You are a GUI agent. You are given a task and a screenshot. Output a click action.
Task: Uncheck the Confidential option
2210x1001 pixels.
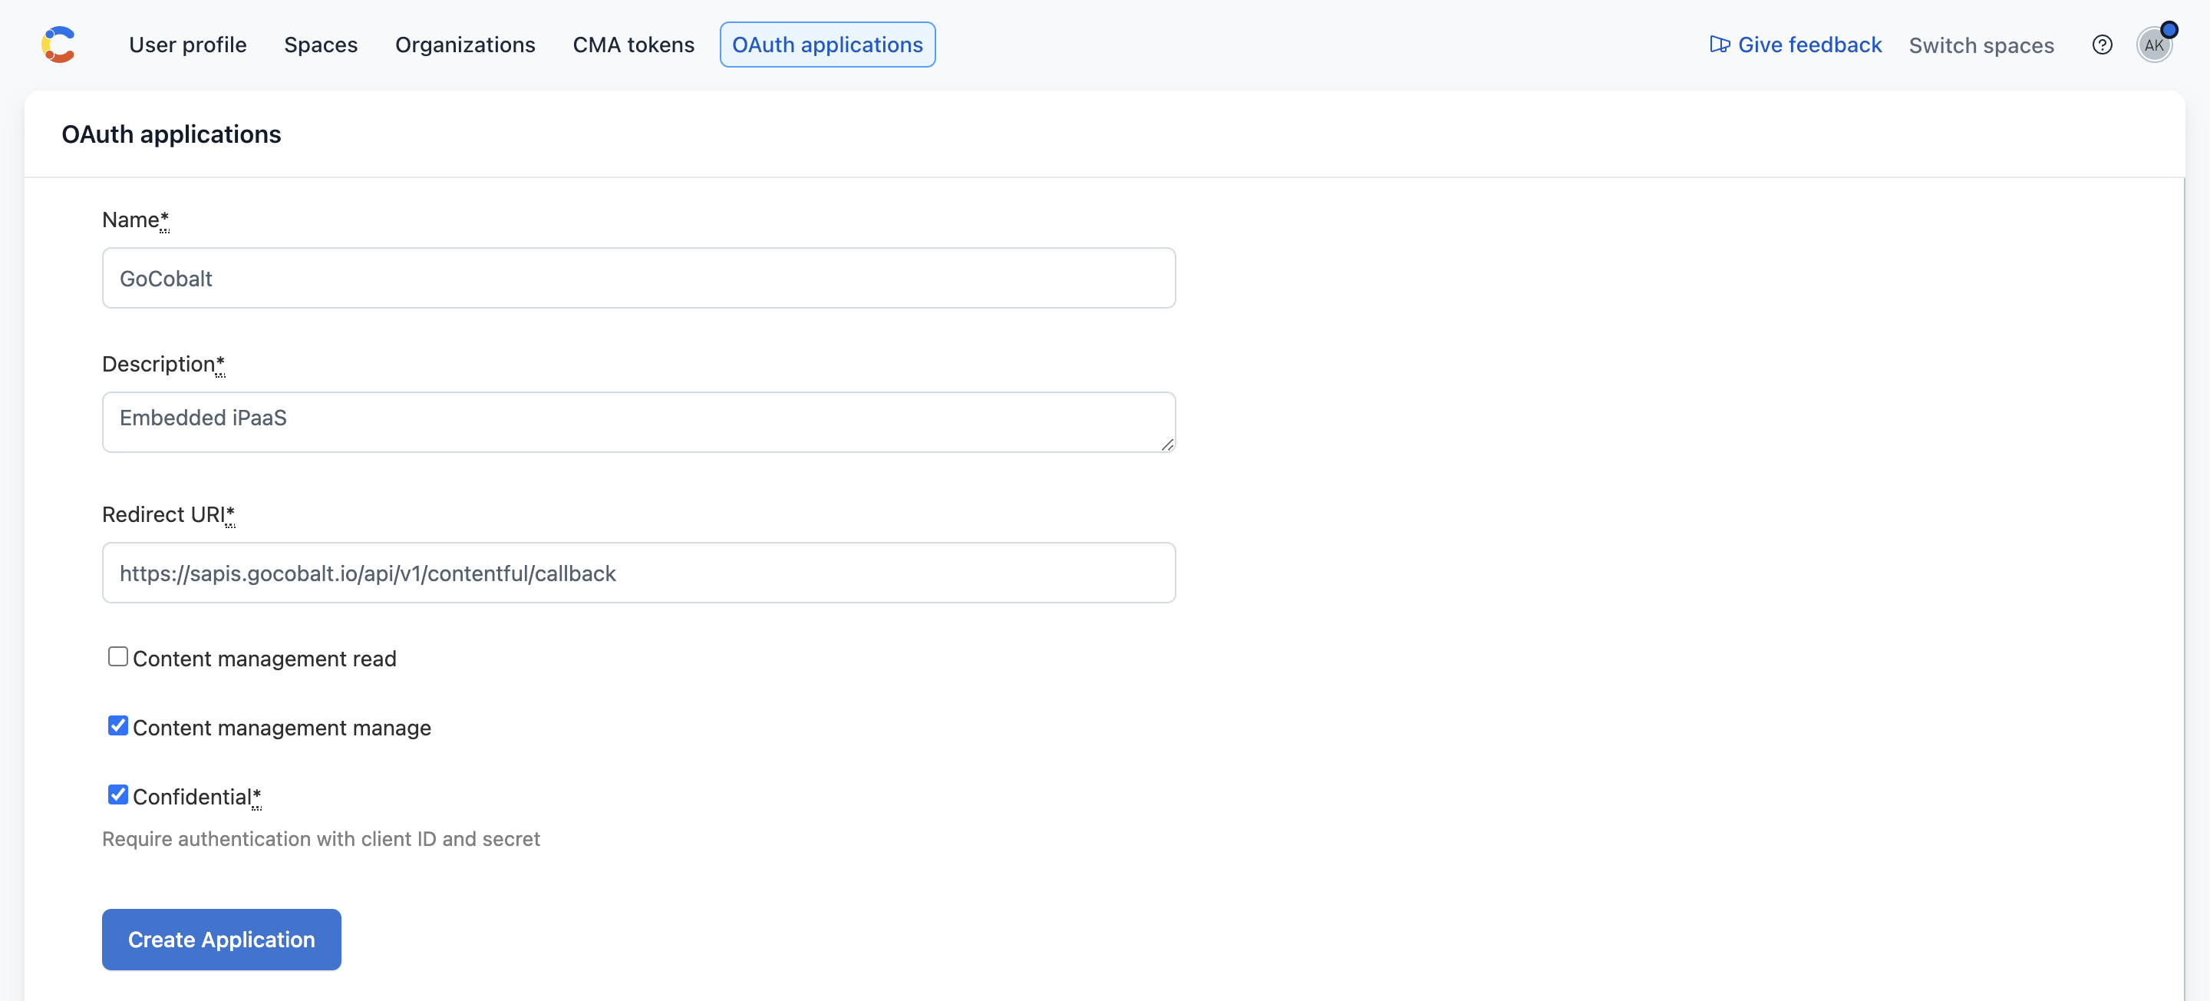[117, 794]
